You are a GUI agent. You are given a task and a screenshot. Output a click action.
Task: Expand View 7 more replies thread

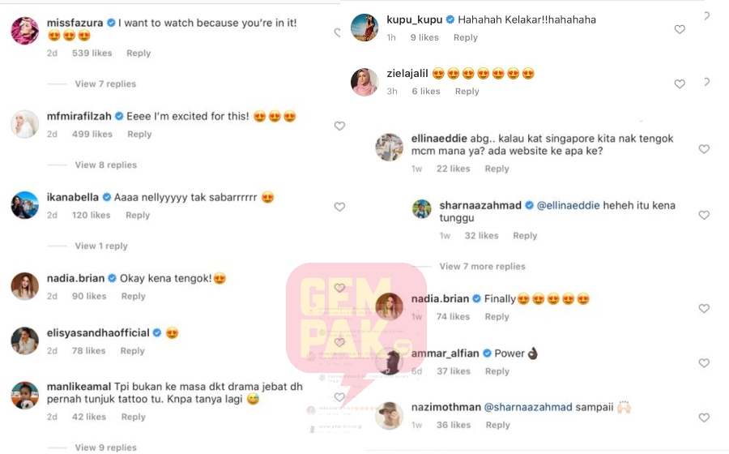(482, 266)
